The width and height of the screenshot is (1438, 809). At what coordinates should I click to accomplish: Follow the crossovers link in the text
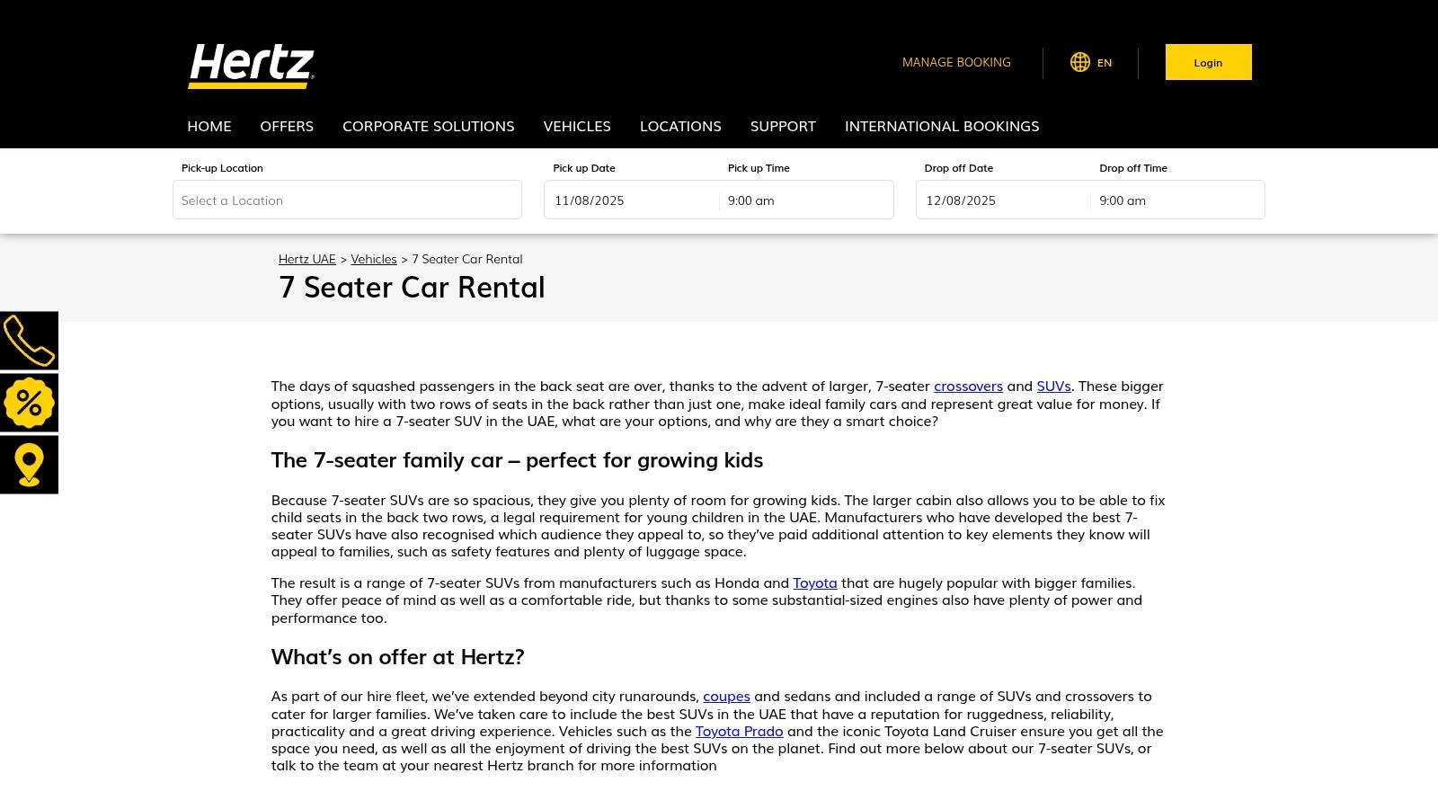click(x=969, y=386)
